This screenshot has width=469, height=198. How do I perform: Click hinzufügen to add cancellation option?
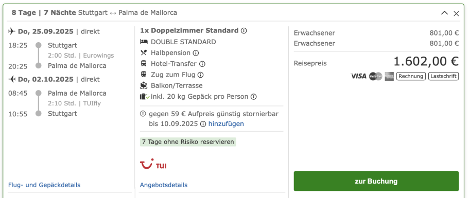[226, 123]
